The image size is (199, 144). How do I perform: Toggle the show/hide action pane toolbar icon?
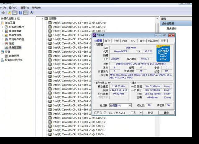(26, 13)
